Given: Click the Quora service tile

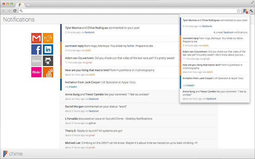Looking at the screenshot, I should pos(36,61).
